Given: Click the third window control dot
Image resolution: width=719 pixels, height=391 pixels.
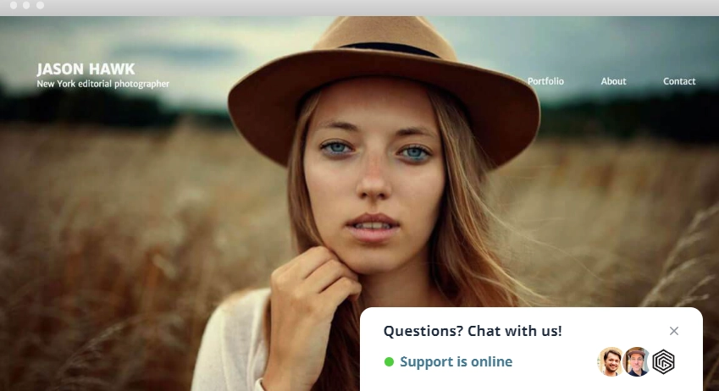Looking at the screenshot, I should [x=40, y=5].
